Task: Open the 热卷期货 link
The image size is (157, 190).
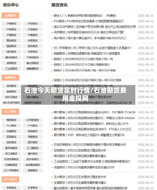Action: pyautogui.click(x=33, y=52)
